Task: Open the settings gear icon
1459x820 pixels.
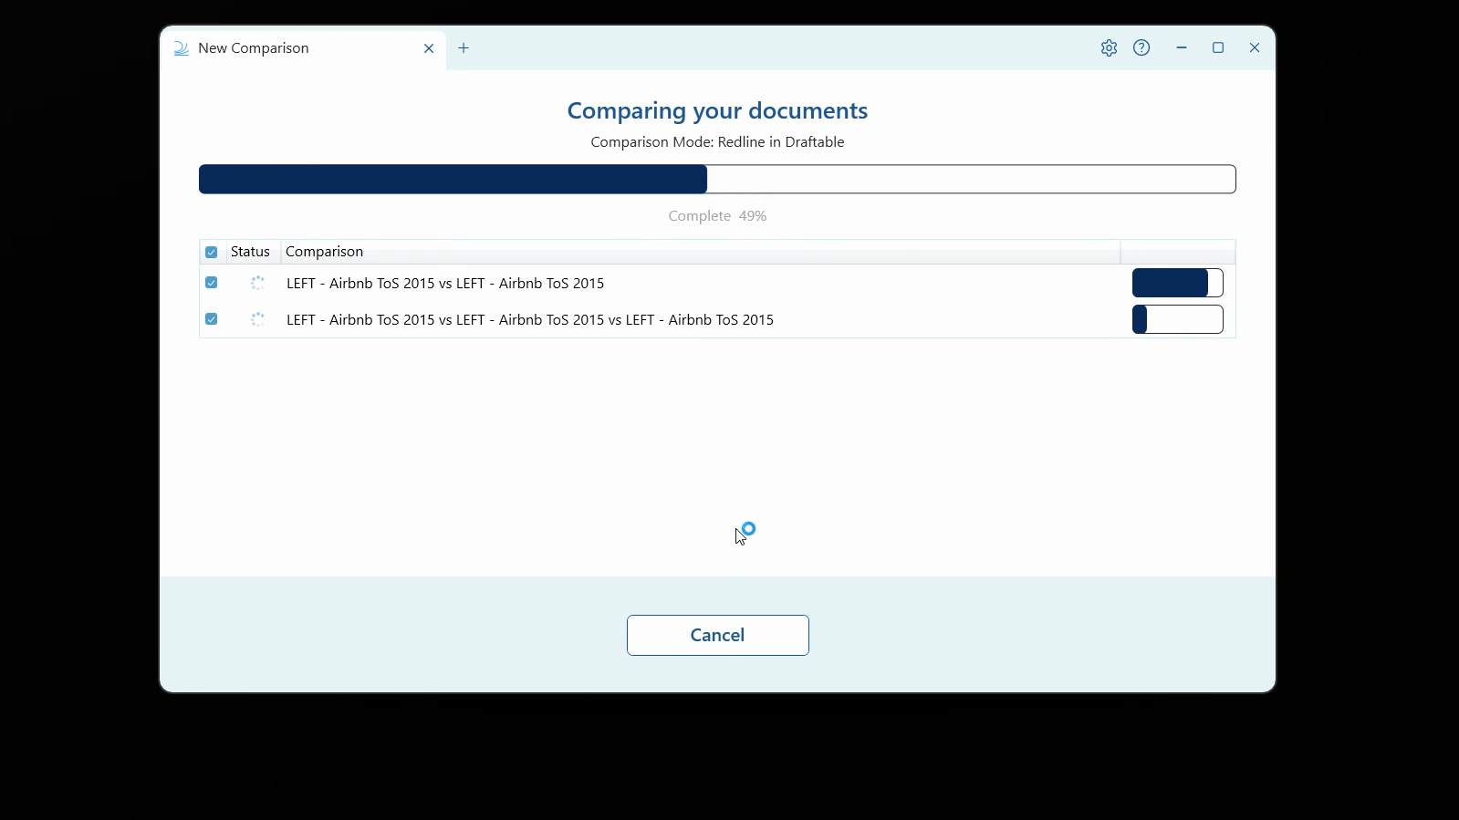Action: pyautogui.click(x=1109, y=48)
